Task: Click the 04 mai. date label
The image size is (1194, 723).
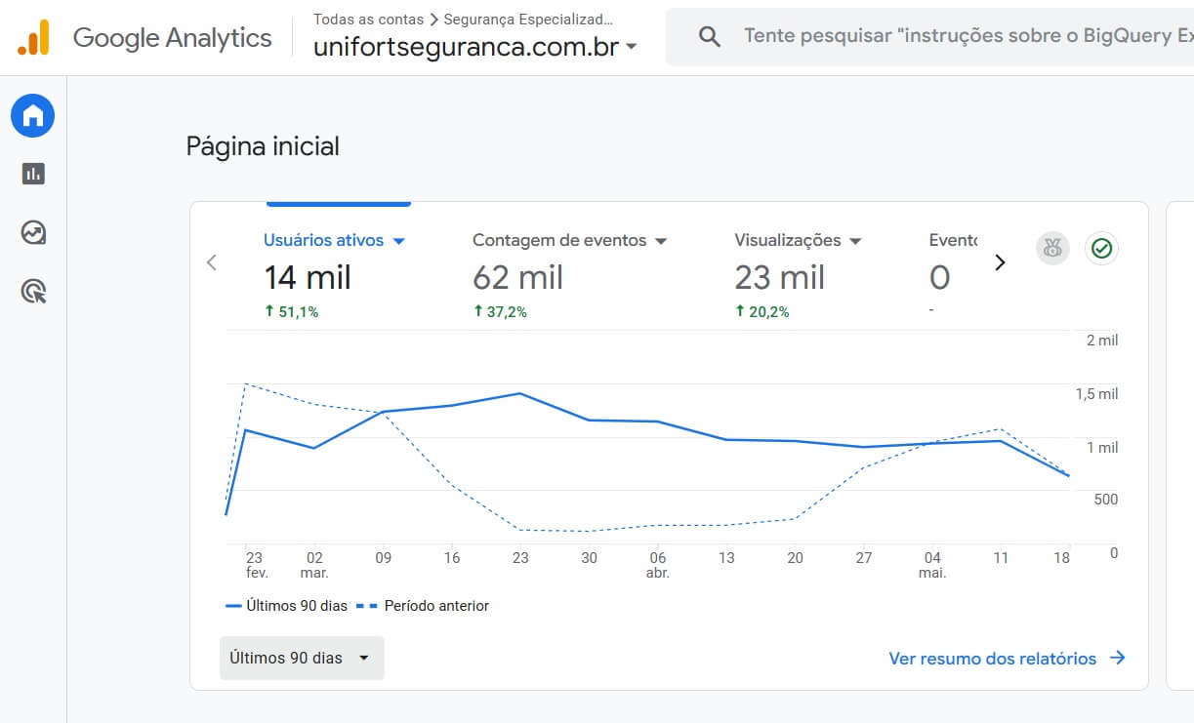Action: (932, 566)
